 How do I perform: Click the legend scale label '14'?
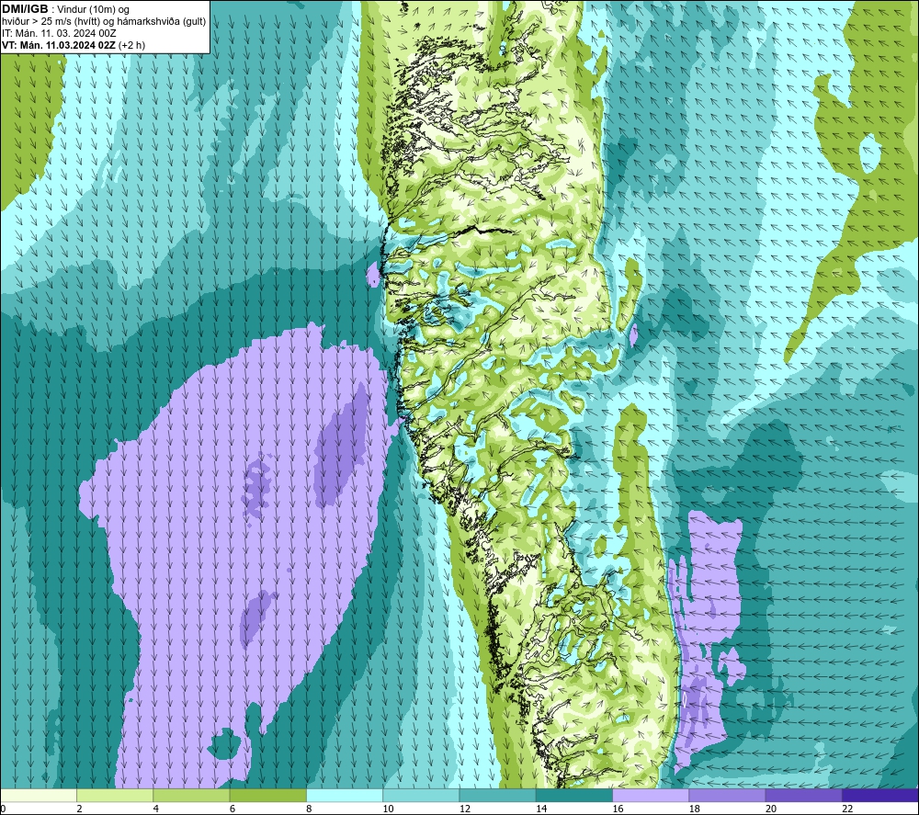[x=541, y=809]
